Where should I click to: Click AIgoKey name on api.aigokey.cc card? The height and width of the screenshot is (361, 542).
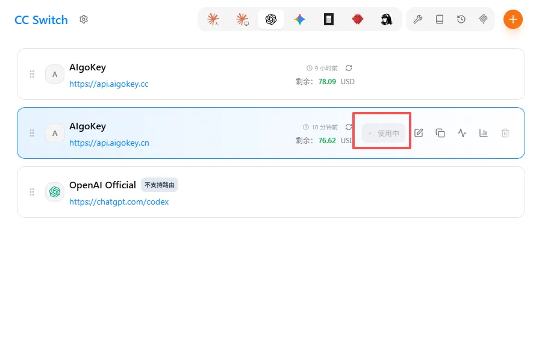[x=87, y=67]
